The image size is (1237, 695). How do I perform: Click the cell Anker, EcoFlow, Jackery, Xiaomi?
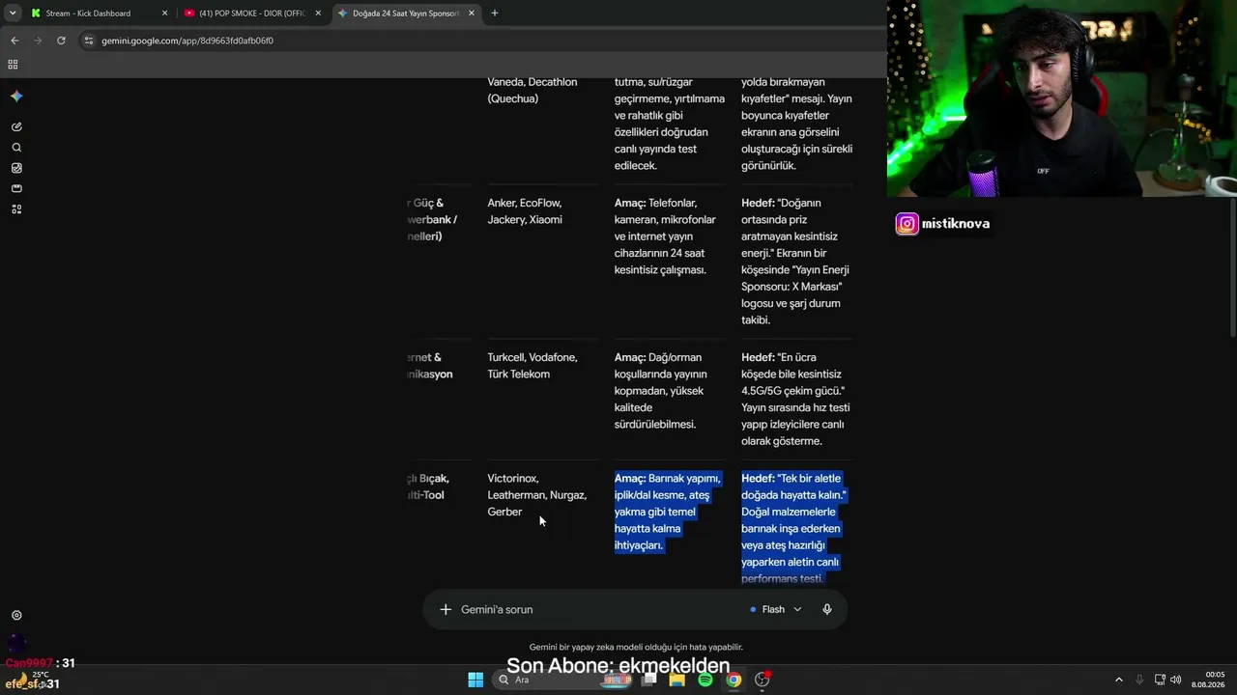click(525, 211)
